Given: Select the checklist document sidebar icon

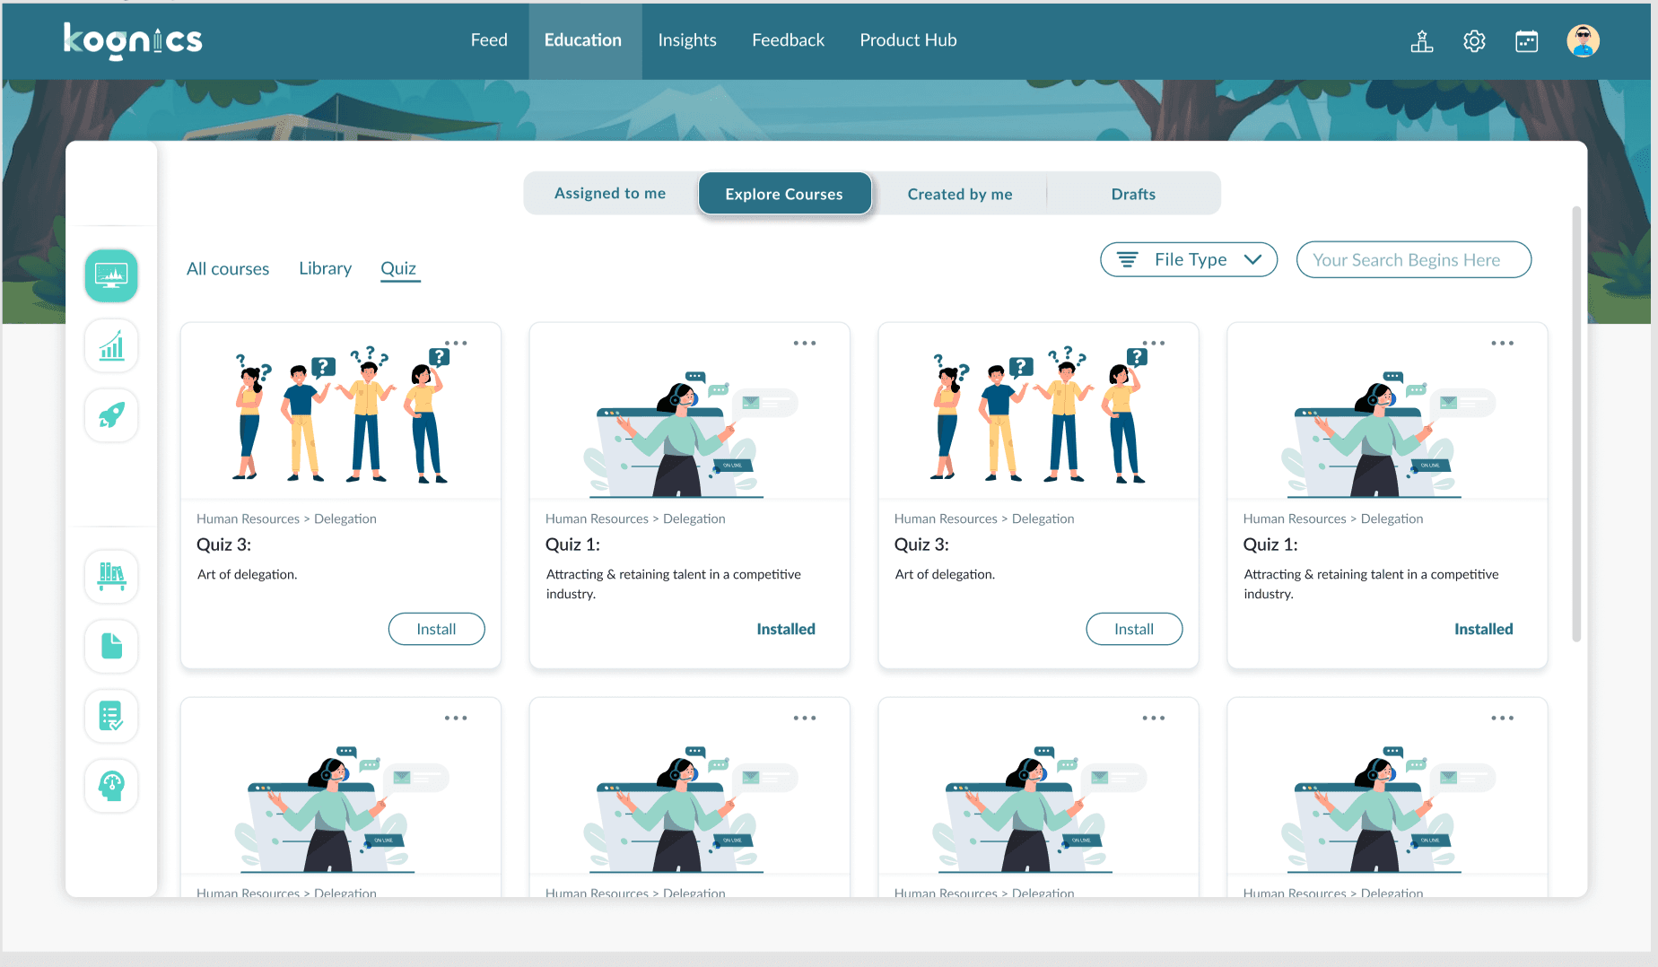Looking at the screenshot, I should tap(111, 716).
